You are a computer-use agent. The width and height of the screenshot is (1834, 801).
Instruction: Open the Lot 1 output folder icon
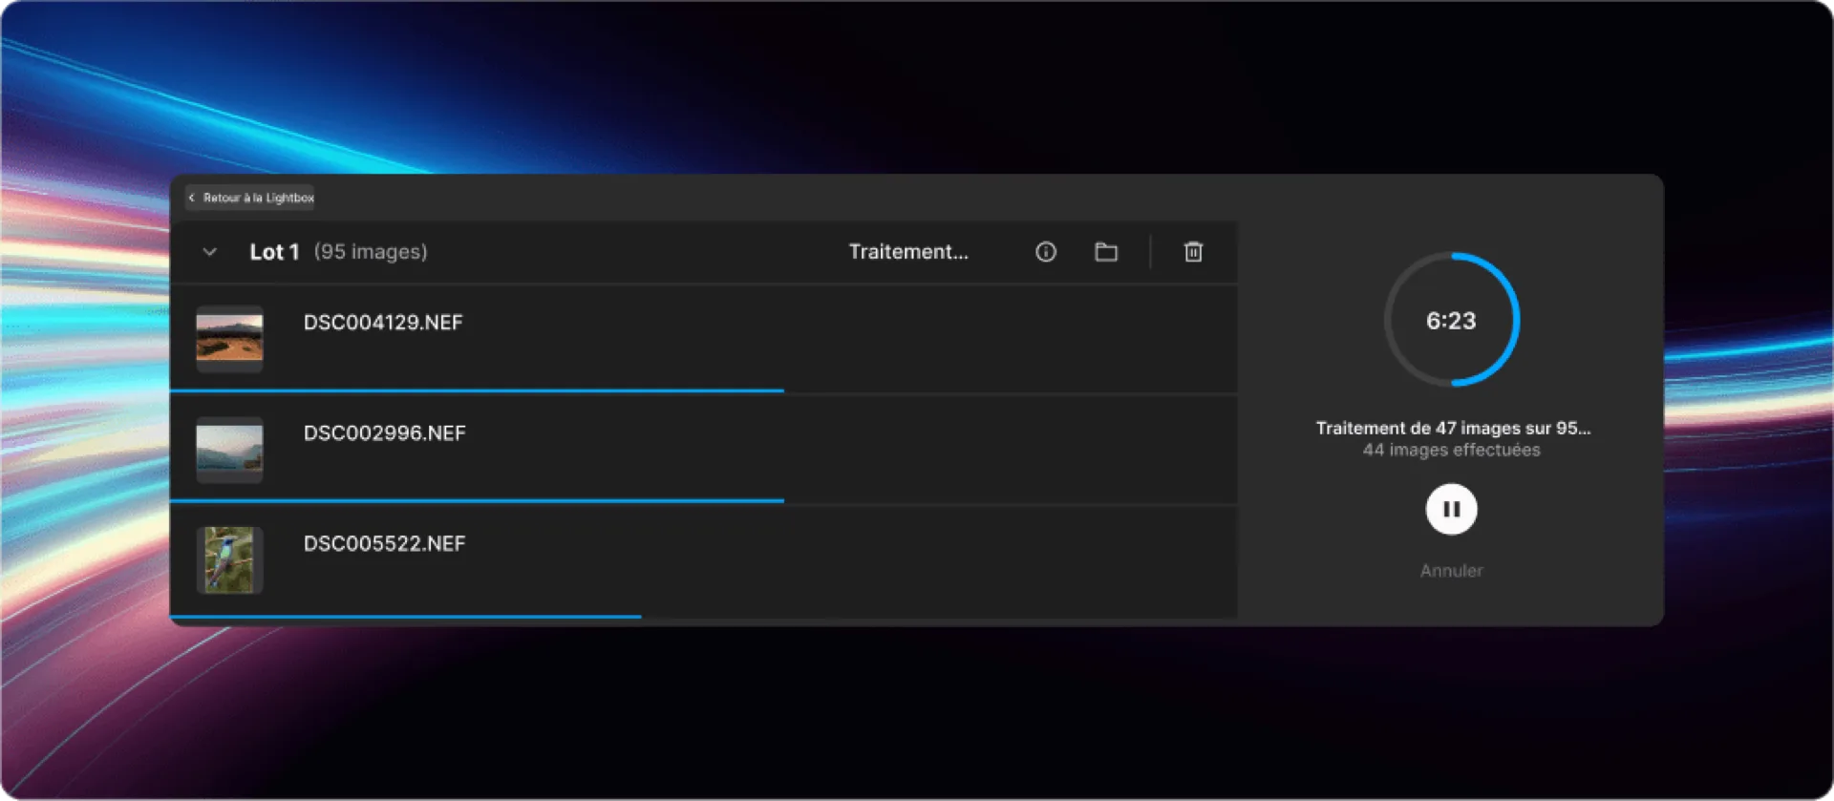click(1106, 252)
